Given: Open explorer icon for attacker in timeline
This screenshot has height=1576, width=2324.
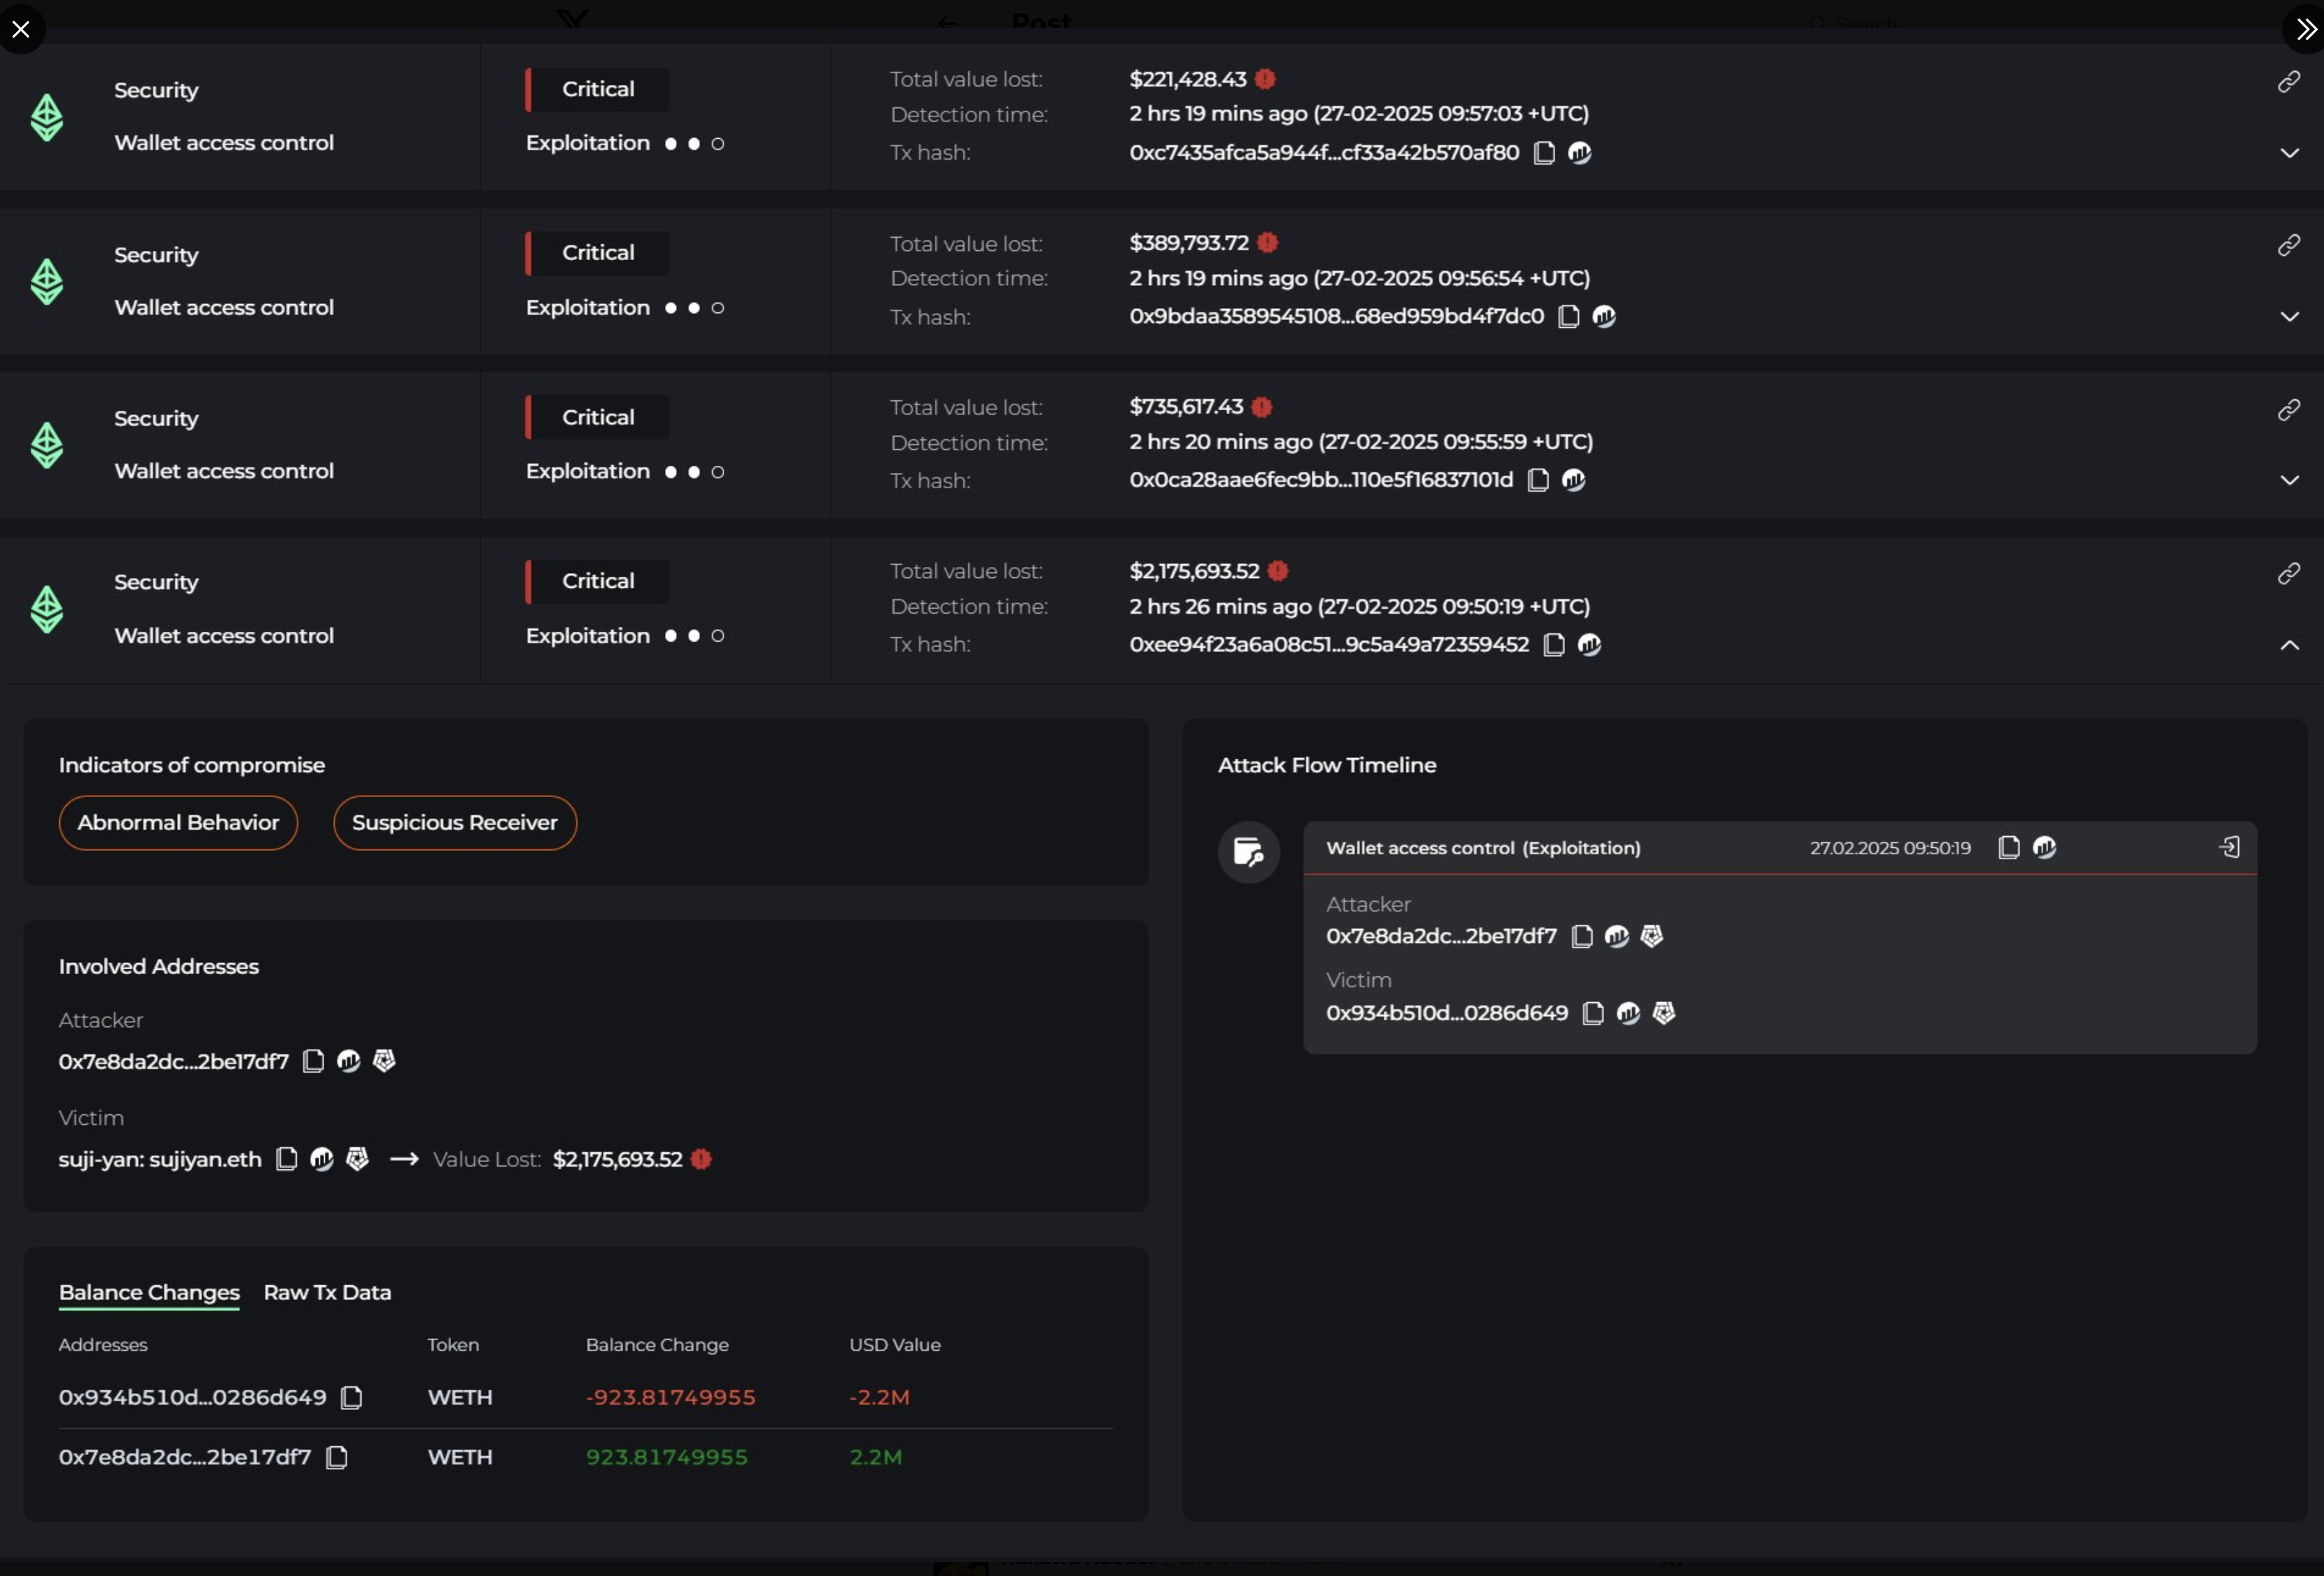Looking at the screenshot, I should [1617, 937].
